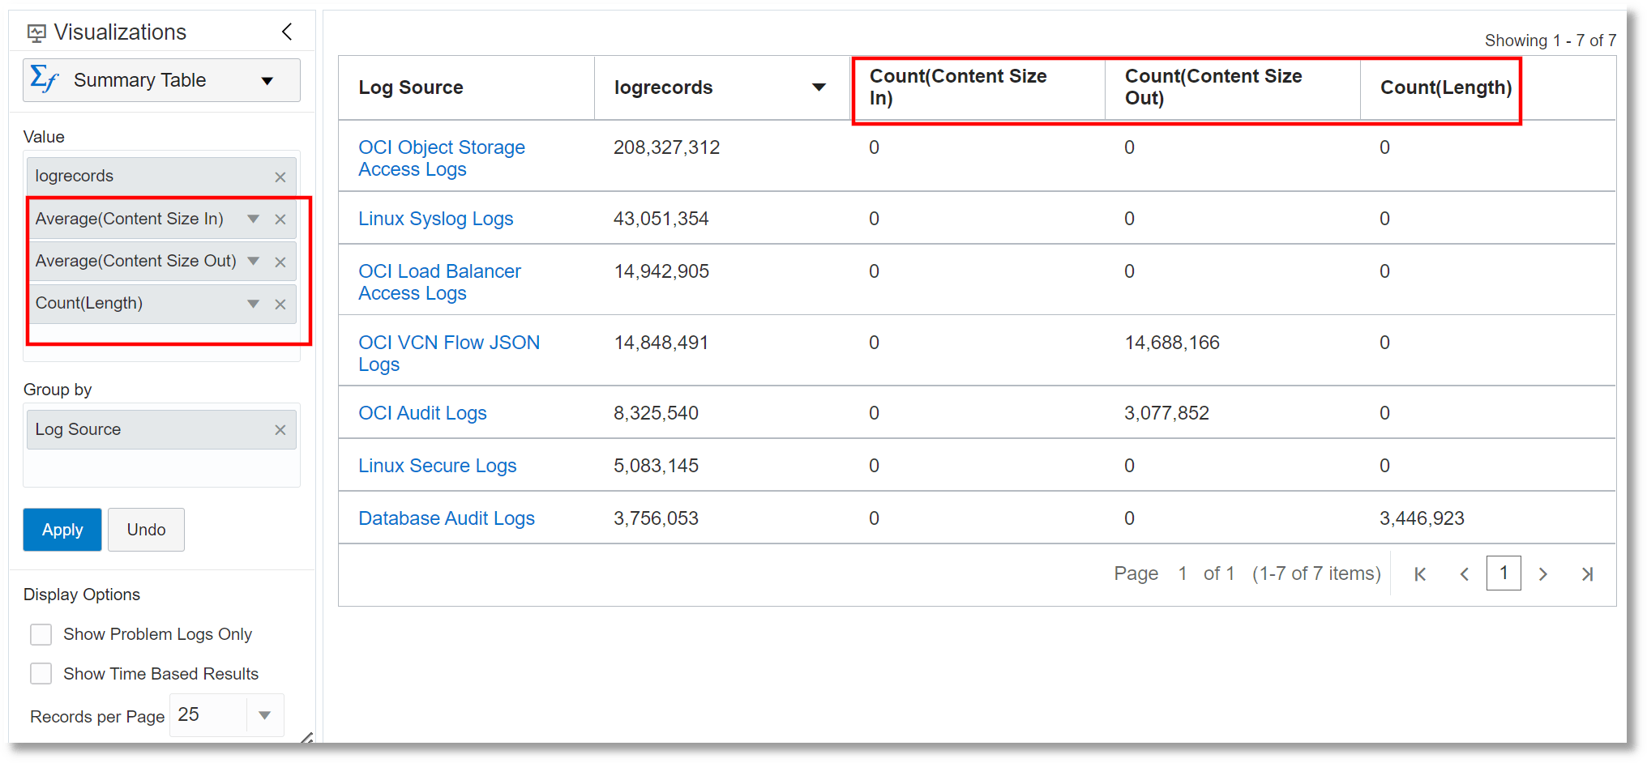Open the Records per Page dropdown
Screen dimensions: 1647x763
pos(264,715)
